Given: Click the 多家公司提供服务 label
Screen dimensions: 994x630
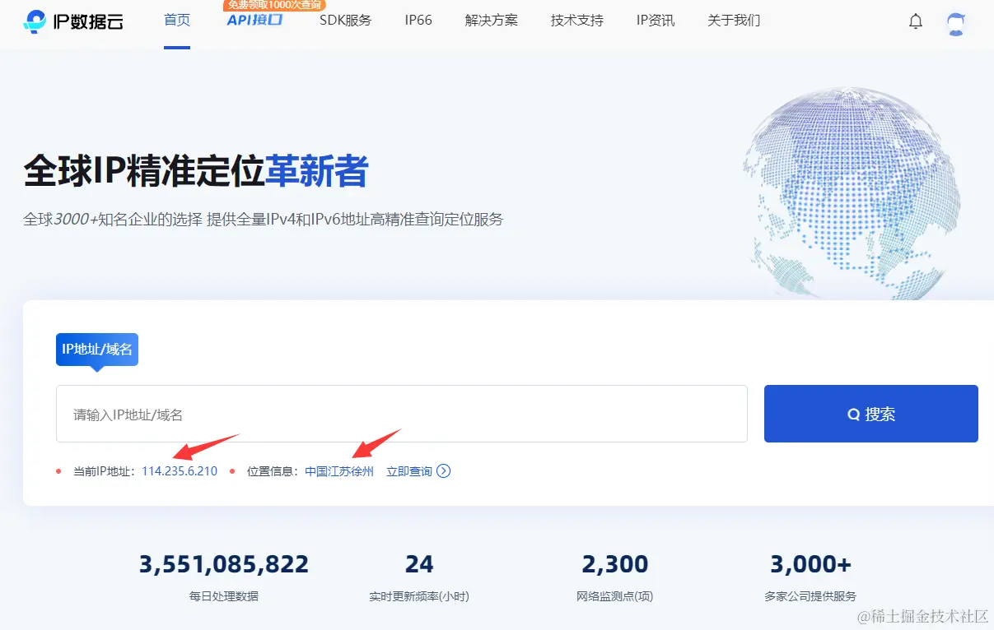Looking at the screenshot, I should pyautogui.click(x=811, y=596).
